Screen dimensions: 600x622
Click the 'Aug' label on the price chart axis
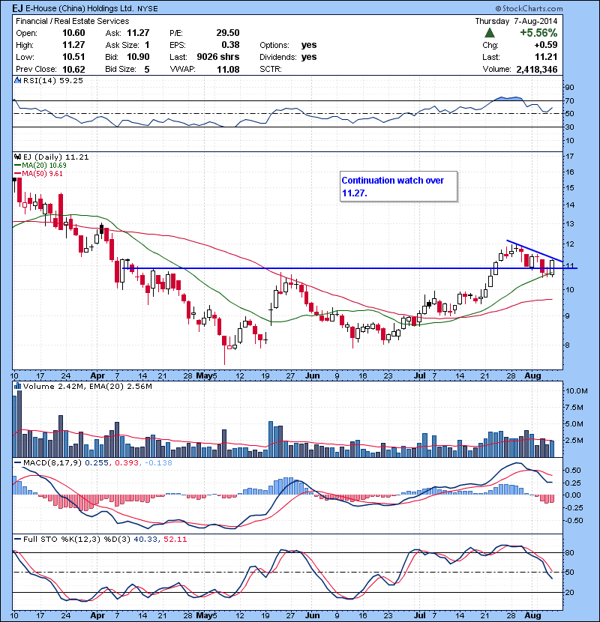point(532,375)
